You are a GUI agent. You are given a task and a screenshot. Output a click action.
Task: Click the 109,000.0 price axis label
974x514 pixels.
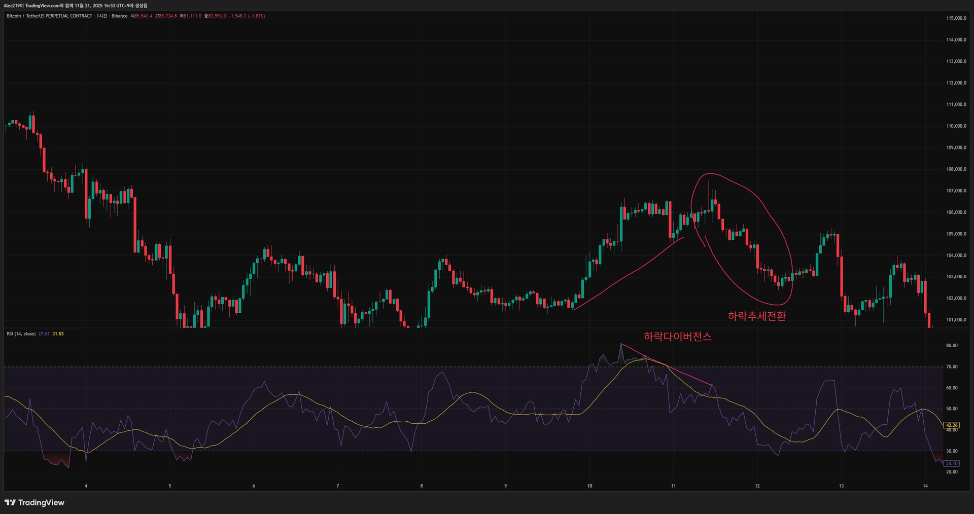[x=956, y=148]
